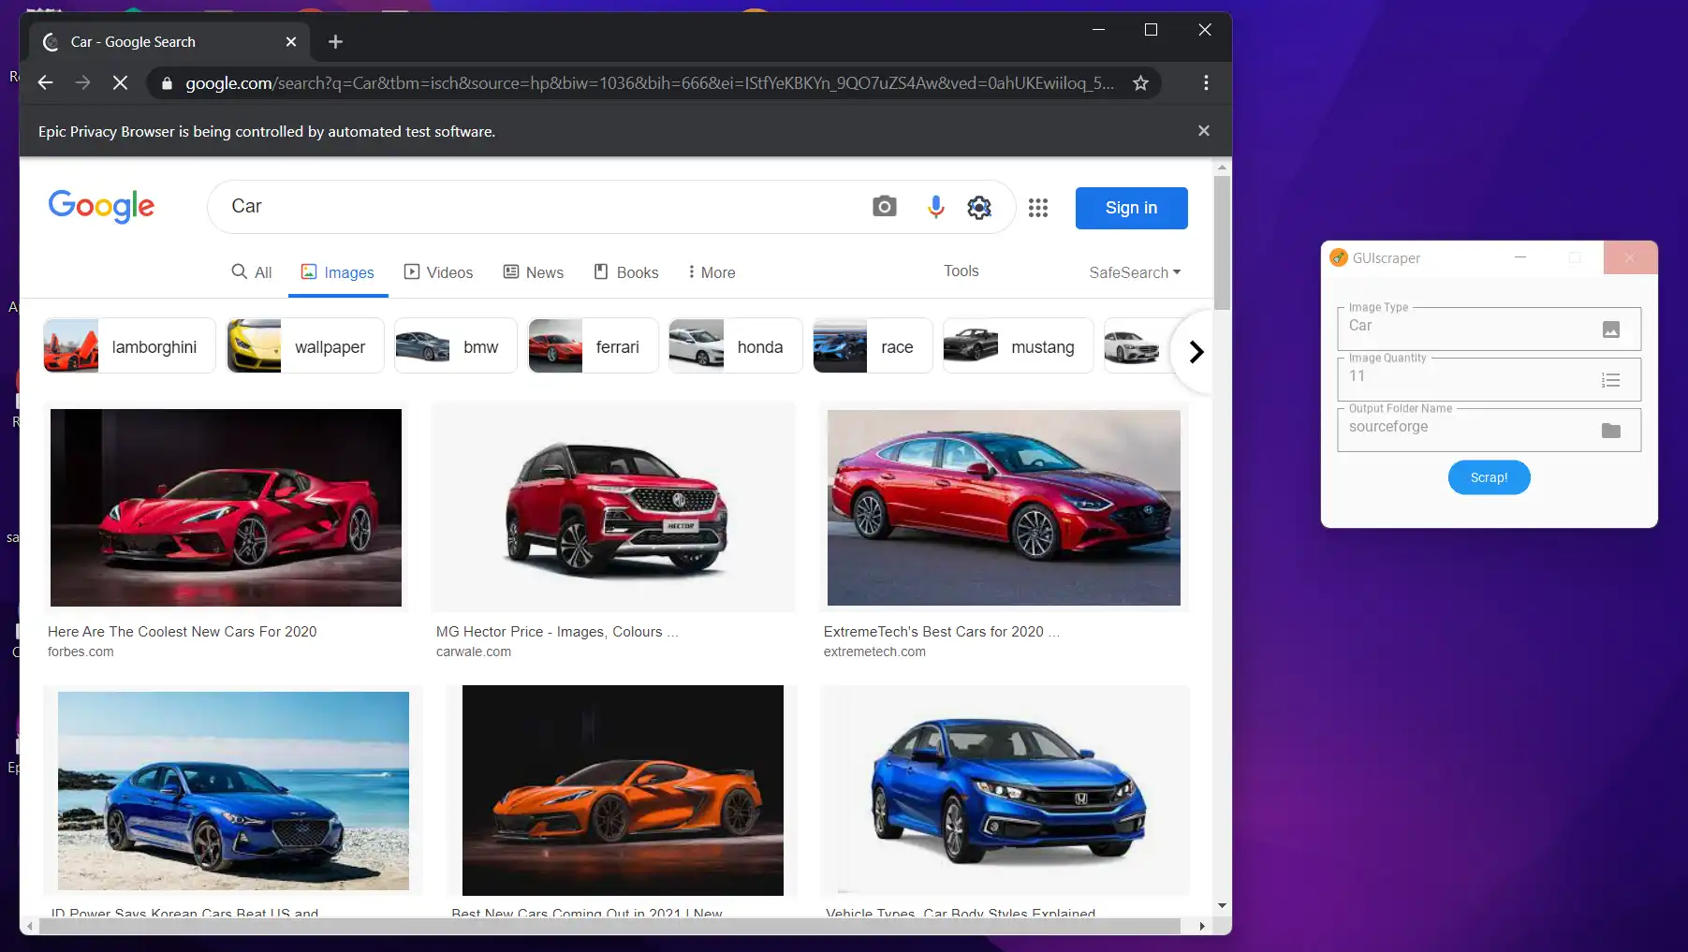The image size is (1688, 952).
Task: Click the GUIscraper app logo icon
Action: tap(1339, 257)
